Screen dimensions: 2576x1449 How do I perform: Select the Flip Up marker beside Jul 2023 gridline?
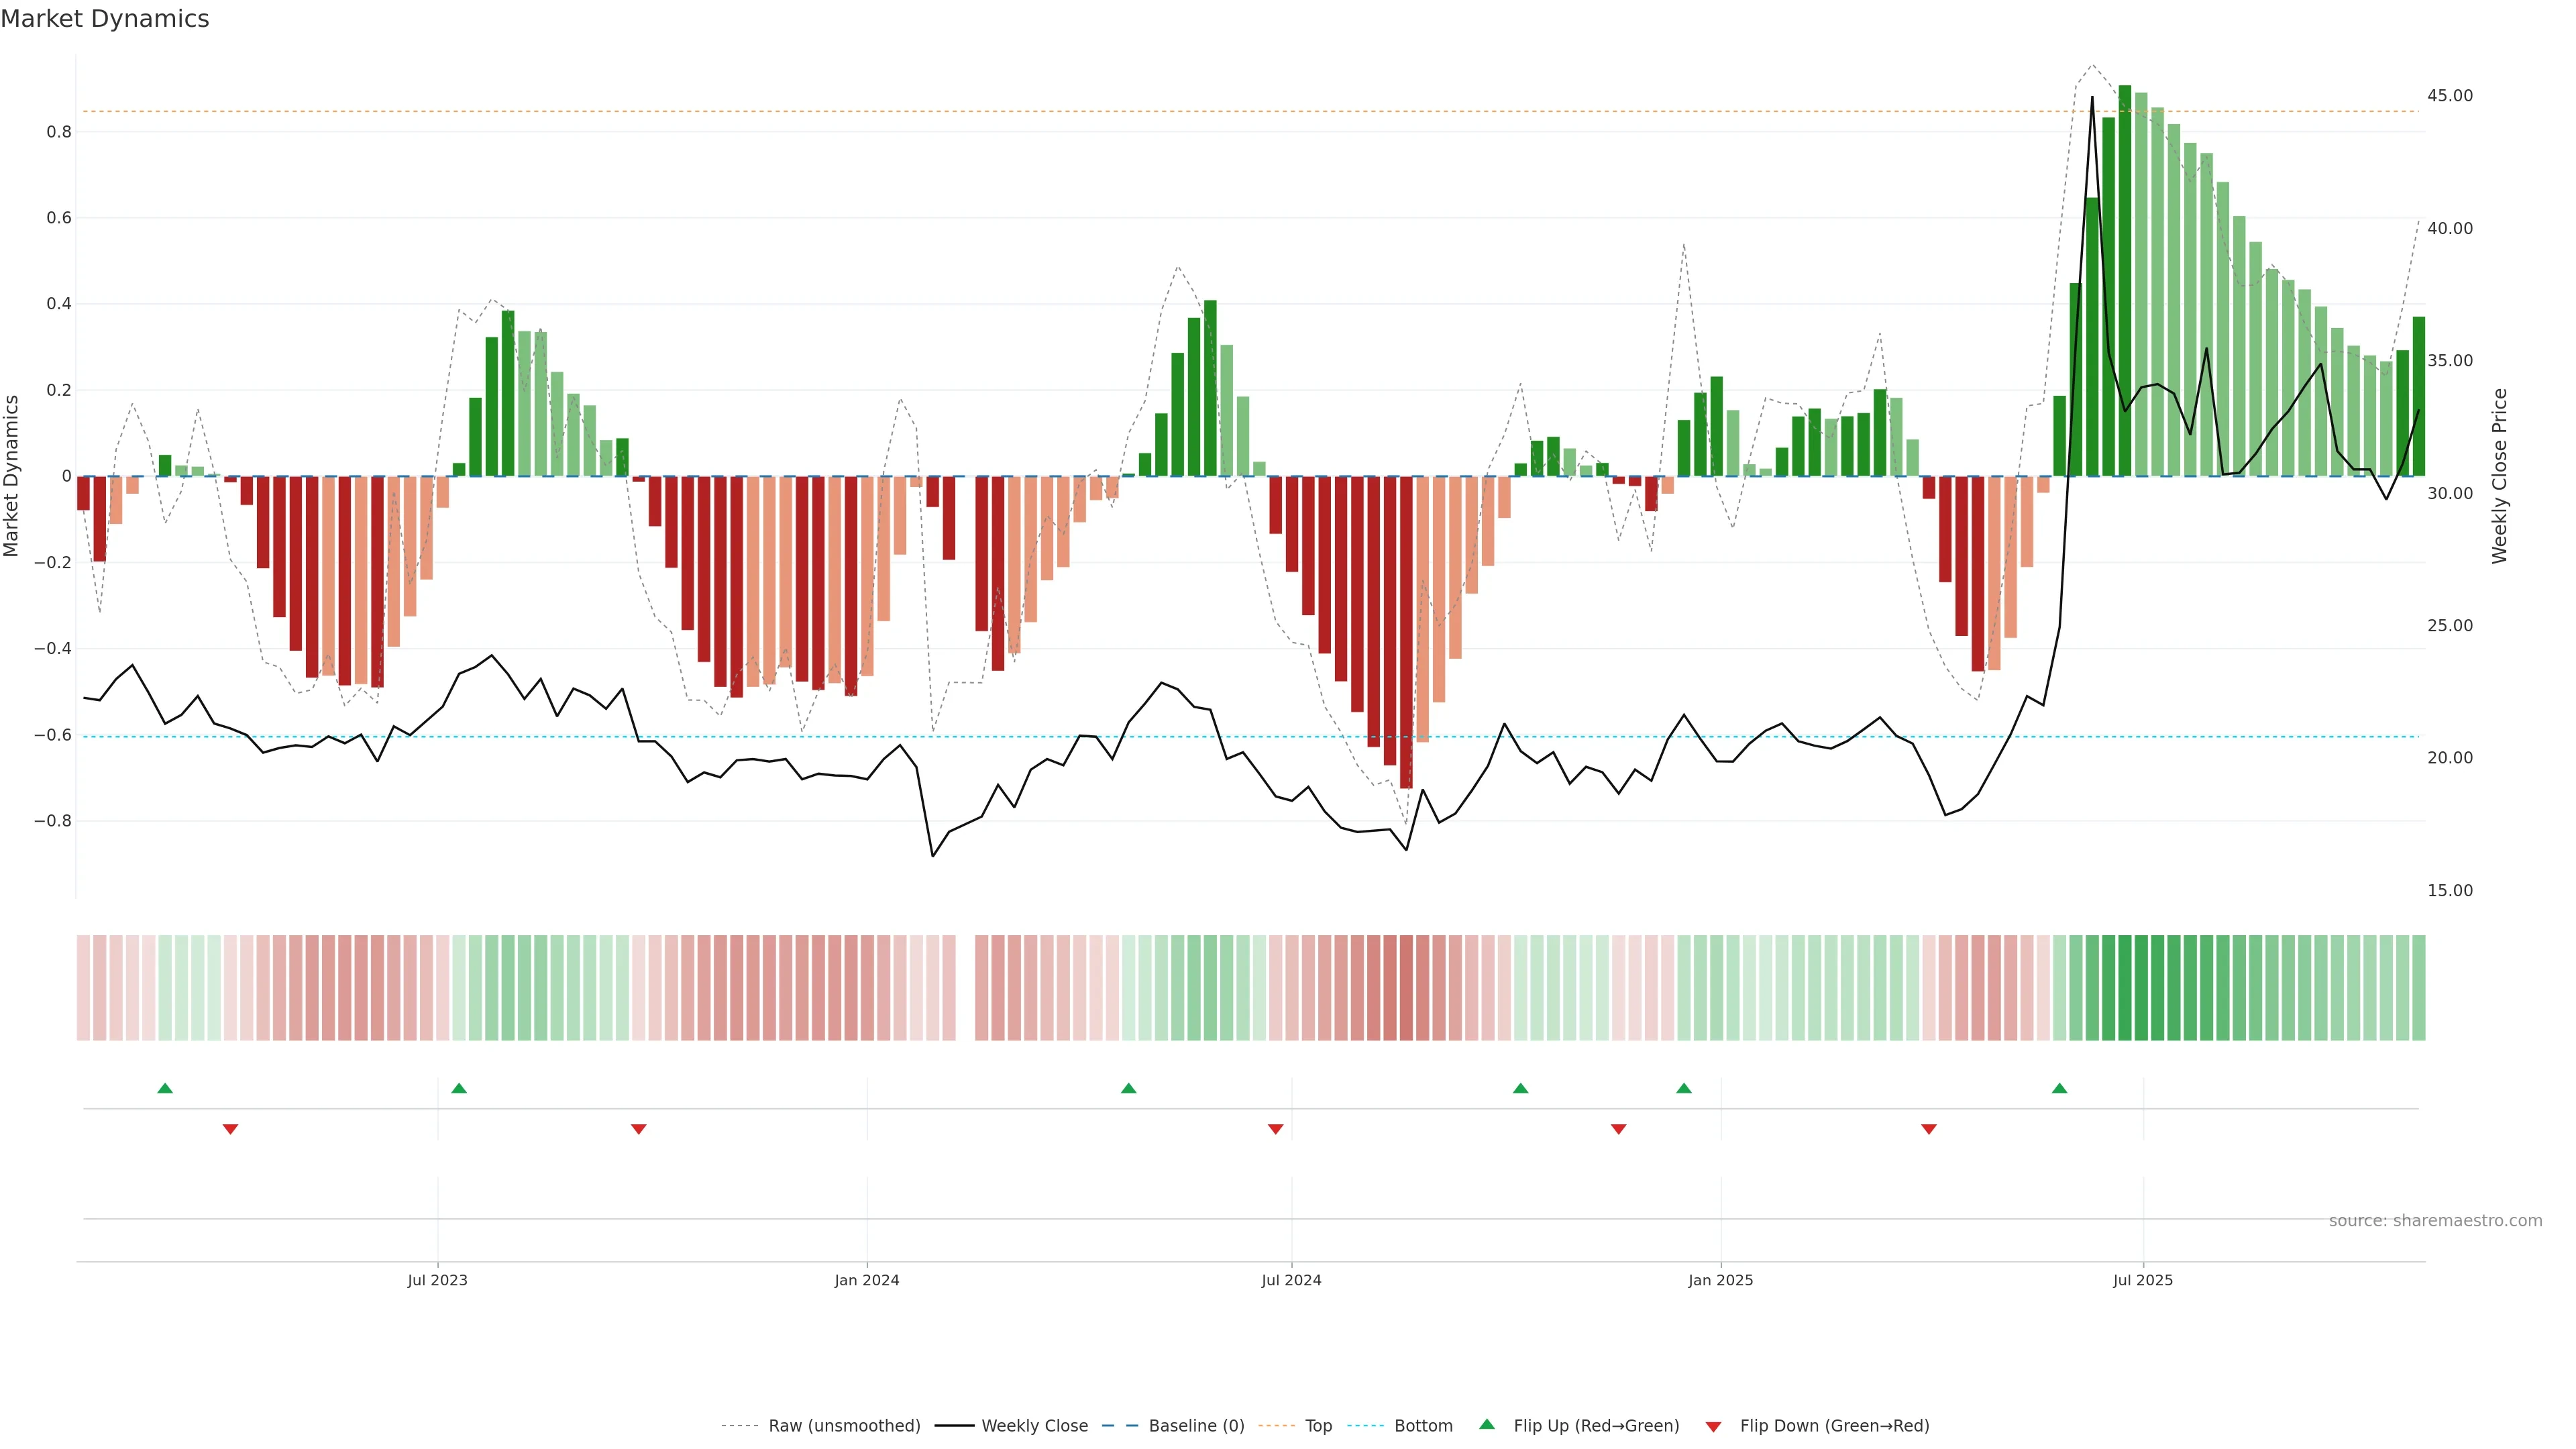[x=459, y=1088]
